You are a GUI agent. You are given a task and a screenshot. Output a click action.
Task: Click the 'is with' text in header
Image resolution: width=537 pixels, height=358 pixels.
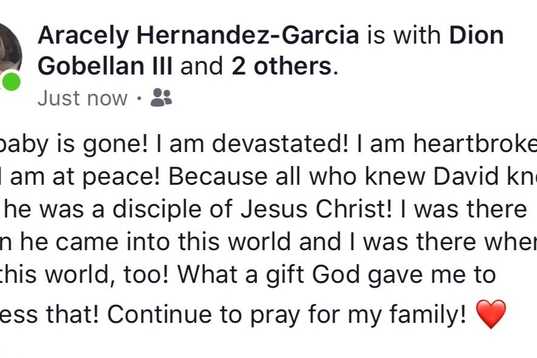coord(404,35)
